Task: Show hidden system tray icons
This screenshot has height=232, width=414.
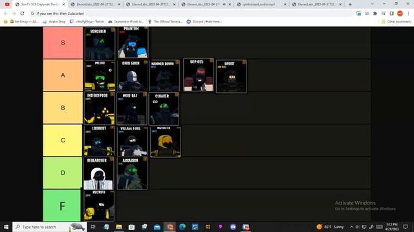Action: [x=351, y=227]
